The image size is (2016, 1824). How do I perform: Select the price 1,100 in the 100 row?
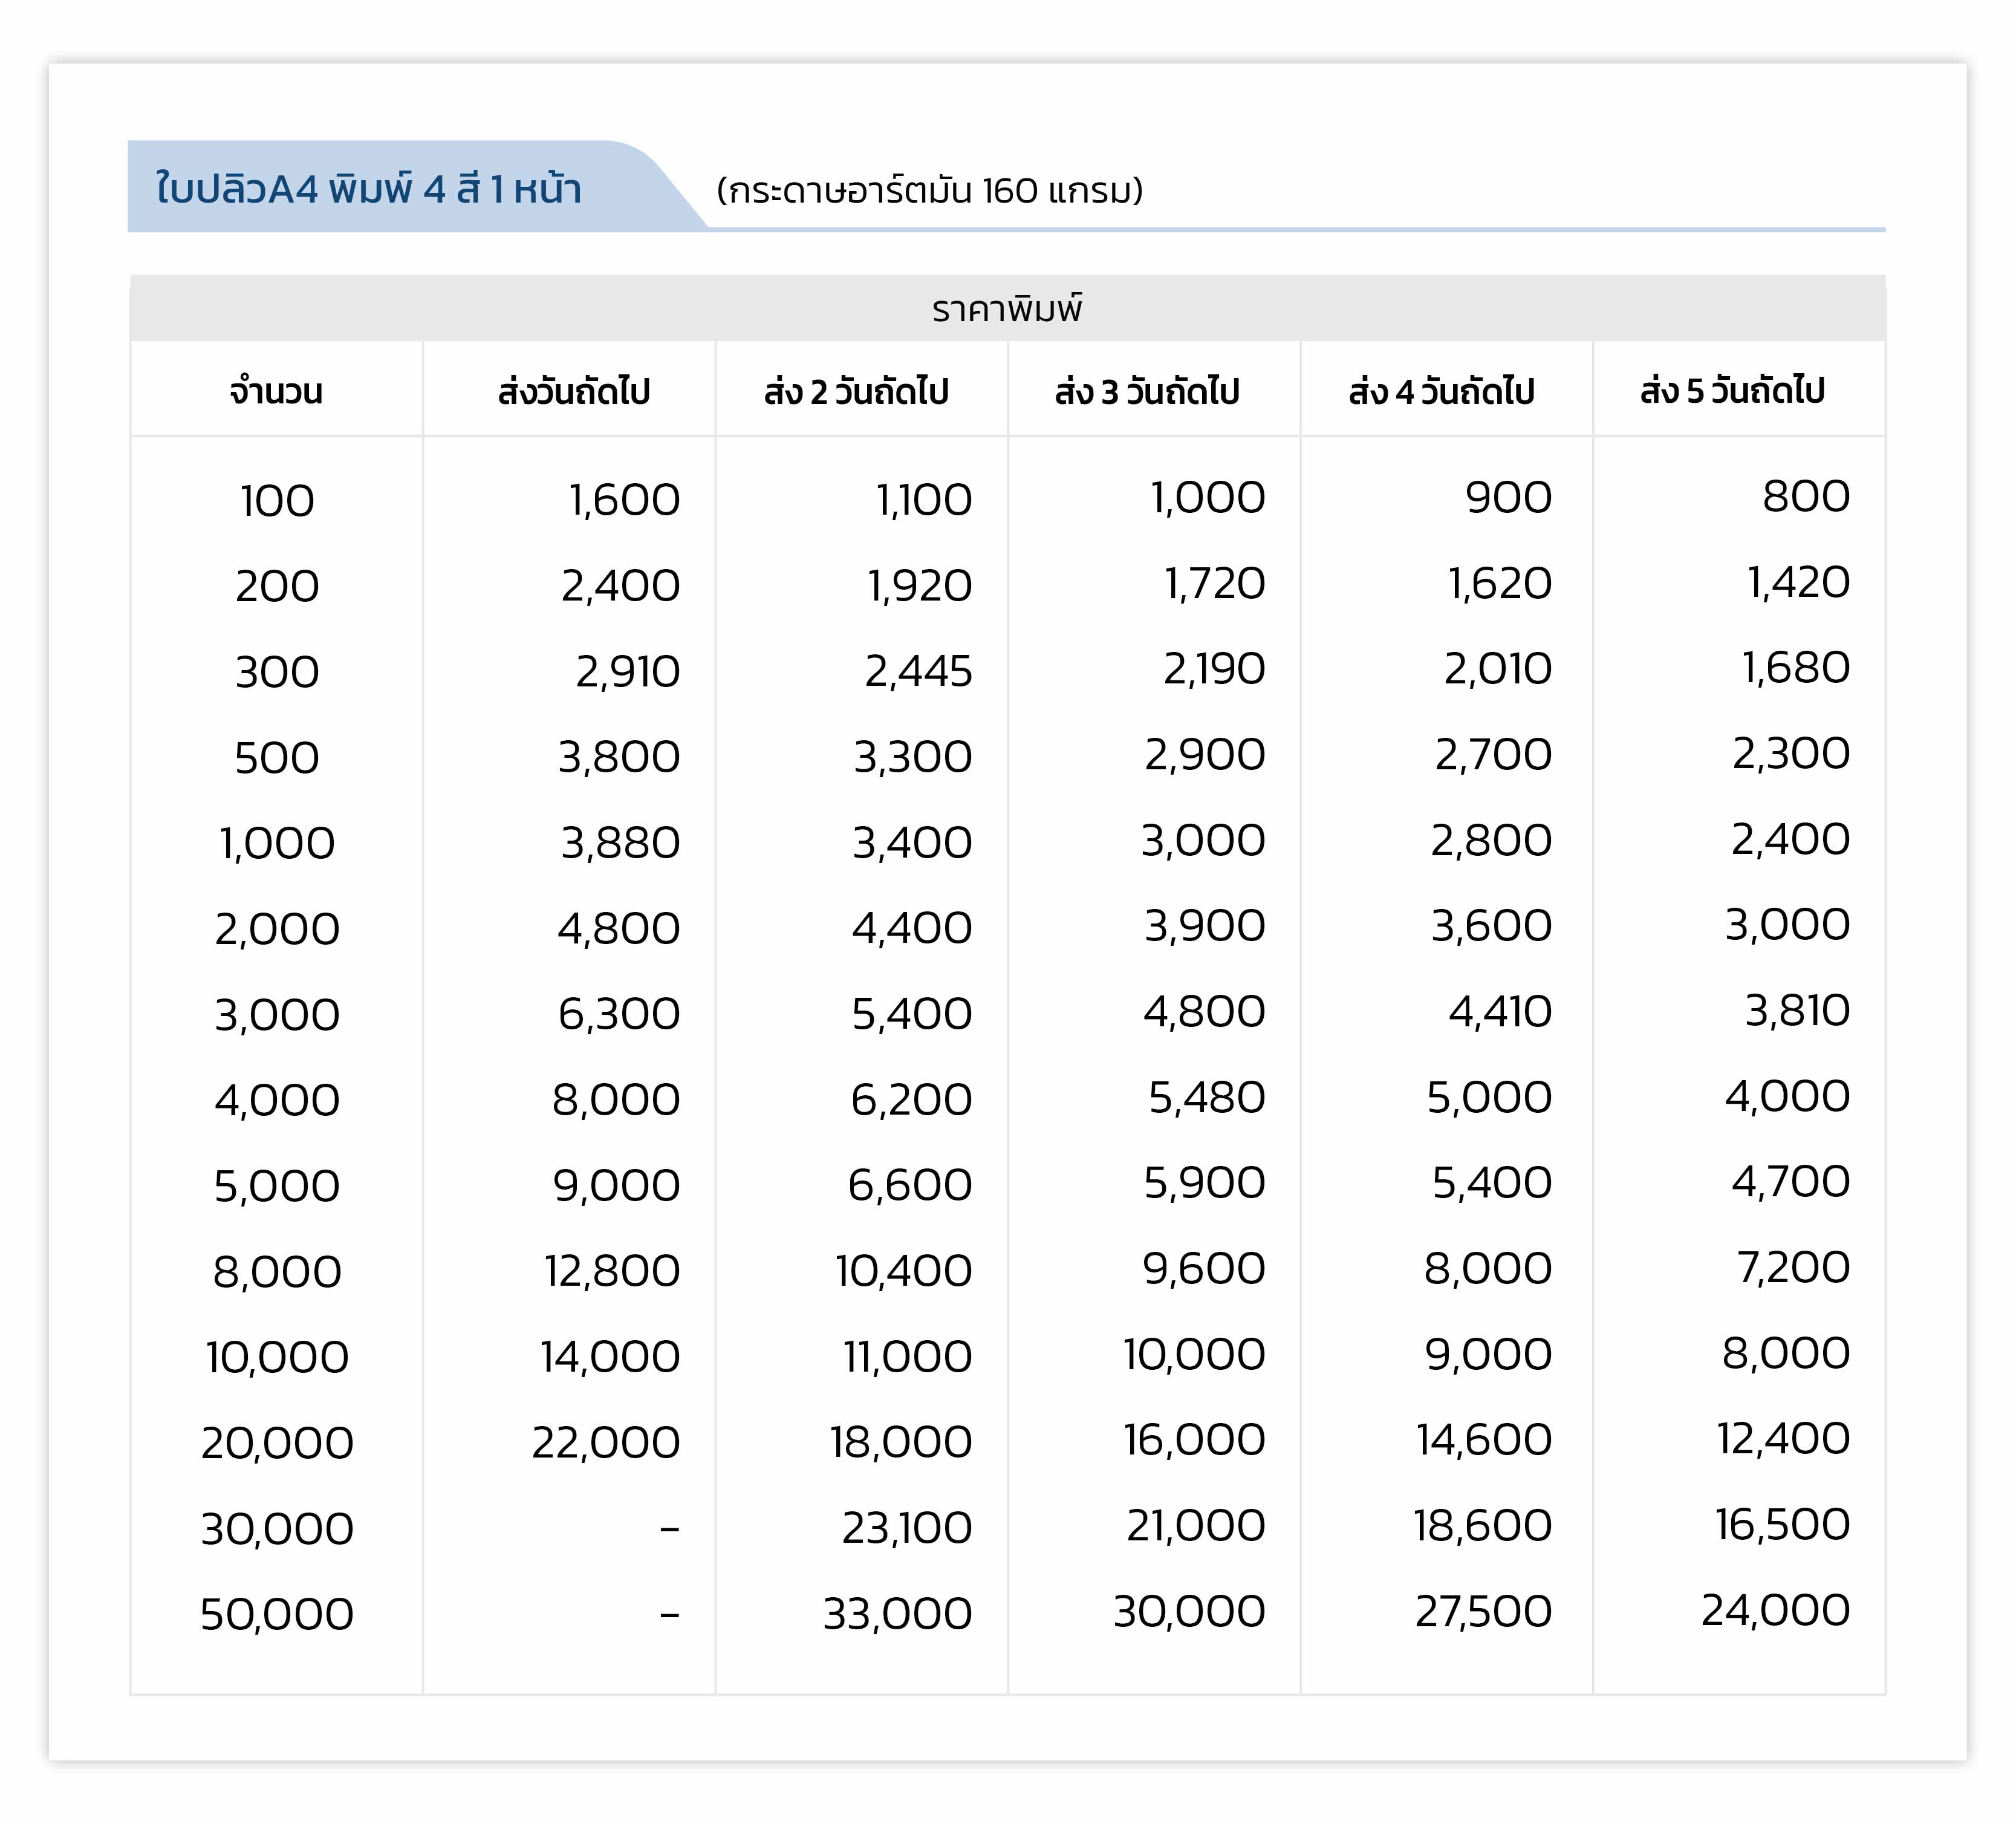924,500
